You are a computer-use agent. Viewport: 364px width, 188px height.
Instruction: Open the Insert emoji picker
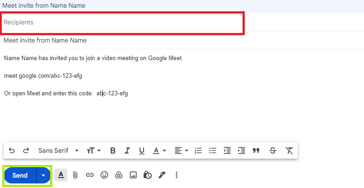tap(104, 175)
